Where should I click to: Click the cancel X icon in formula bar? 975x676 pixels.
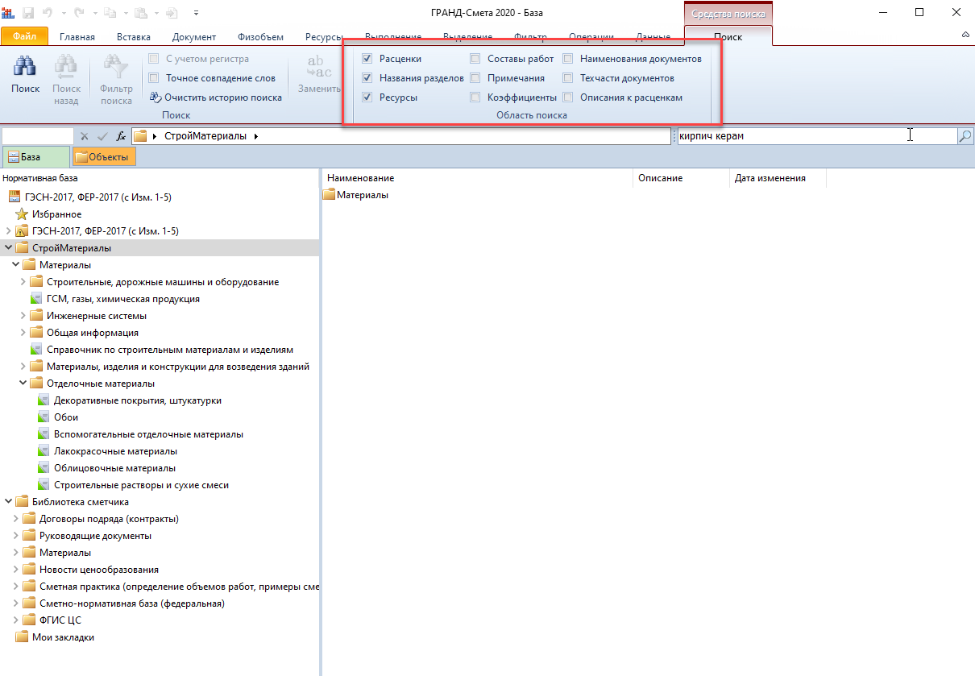pyautogui.click(x=84, y=136)
